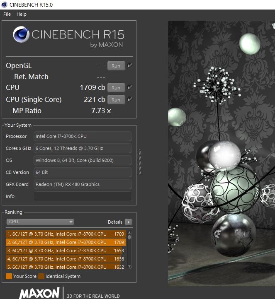Toggle the OpenGL test checkbox
The height and width of the screenshot is (299, 275).
tap(130, 65)
